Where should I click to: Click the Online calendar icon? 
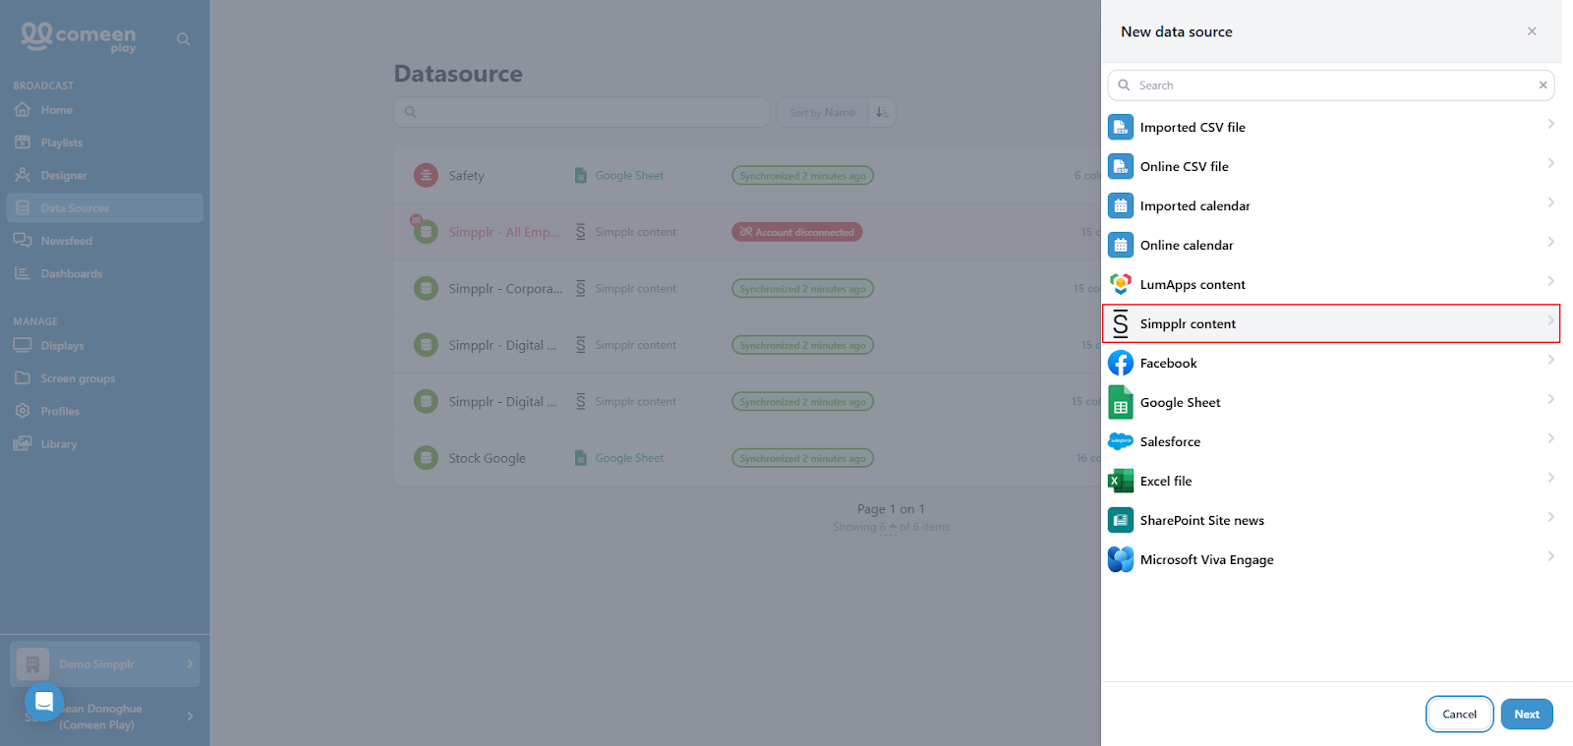tap(1121, 245)
